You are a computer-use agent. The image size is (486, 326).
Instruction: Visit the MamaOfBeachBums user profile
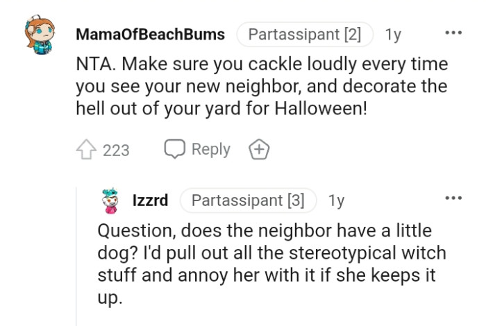tap(149, 34)
